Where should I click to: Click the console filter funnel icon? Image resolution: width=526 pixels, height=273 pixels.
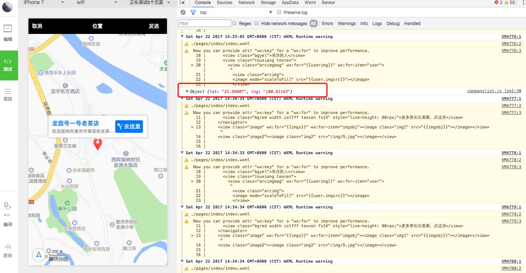click(193, 13)
